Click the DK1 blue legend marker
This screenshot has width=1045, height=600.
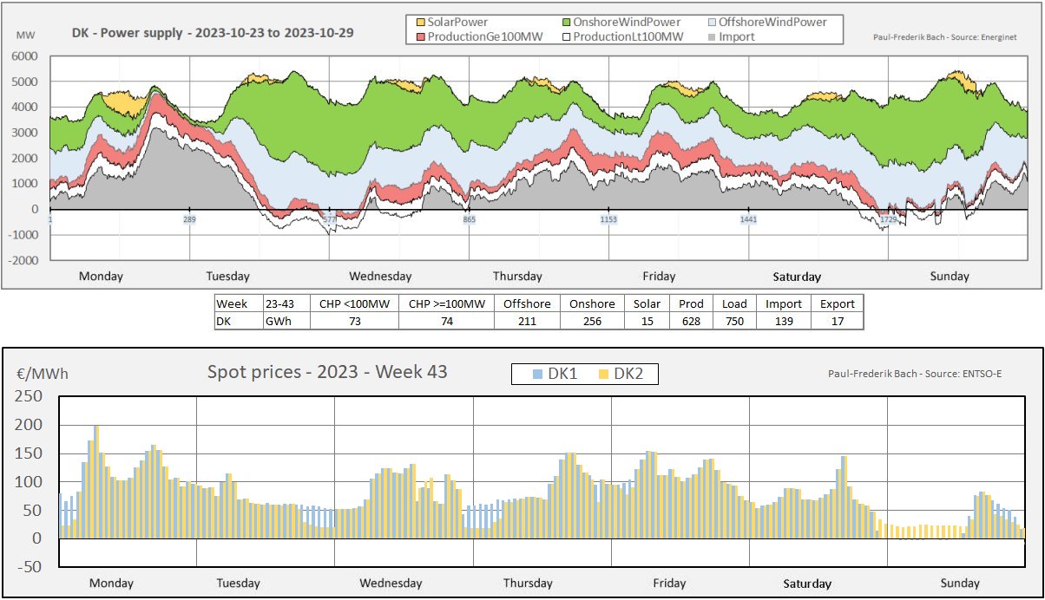coord(538,374)
